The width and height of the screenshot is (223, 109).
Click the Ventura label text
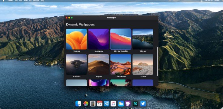pos(77,51)
